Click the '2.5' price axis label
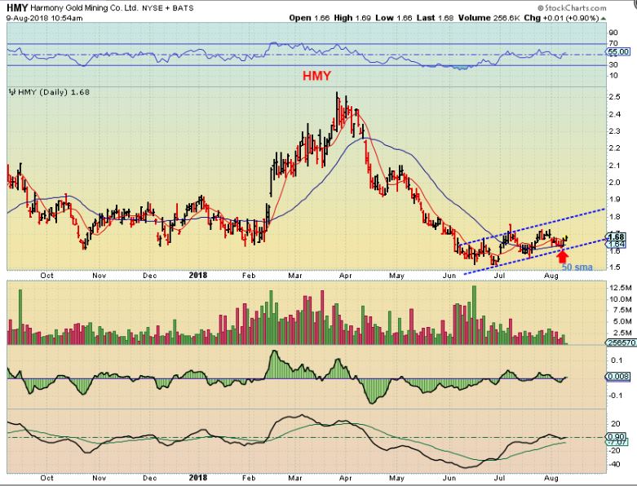Viewport: 637px width, 486px height. tap(615, 97)
